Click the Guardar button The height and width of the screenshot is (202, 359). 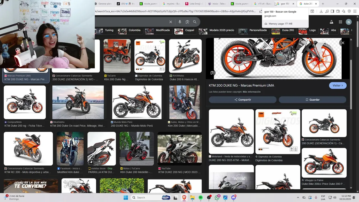click(312, 100)
